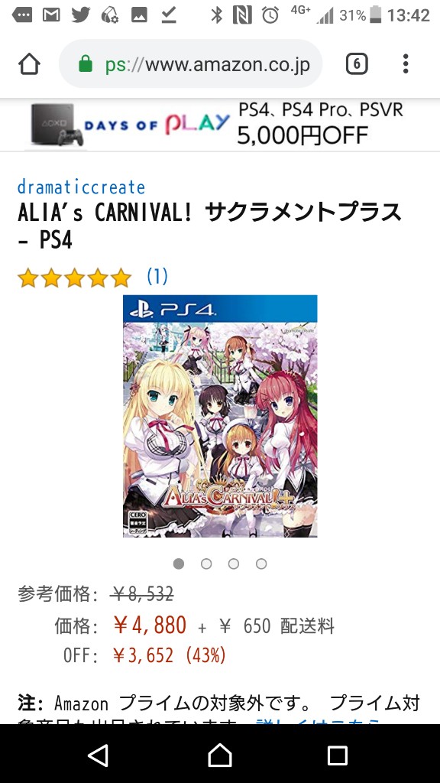Tap the Twitter notification icon in status bar
The height and width of the screenshot is (783, 440).
(x=81, y=15)
